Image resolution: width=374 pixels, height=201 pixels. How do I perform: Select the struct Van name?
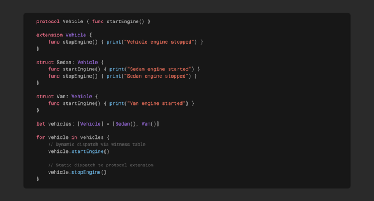click(x=61, y=97)
